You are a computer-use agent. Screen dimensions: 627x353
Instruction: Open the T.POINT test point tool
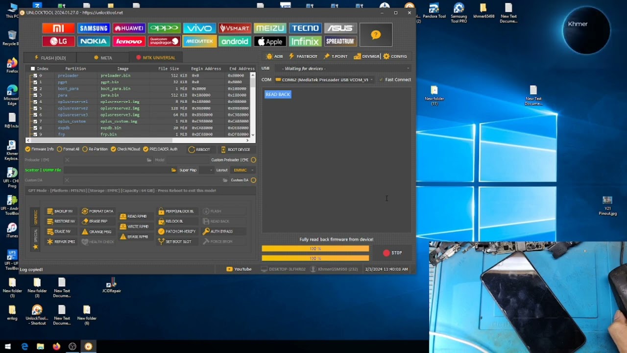click(x=336, y=56)
